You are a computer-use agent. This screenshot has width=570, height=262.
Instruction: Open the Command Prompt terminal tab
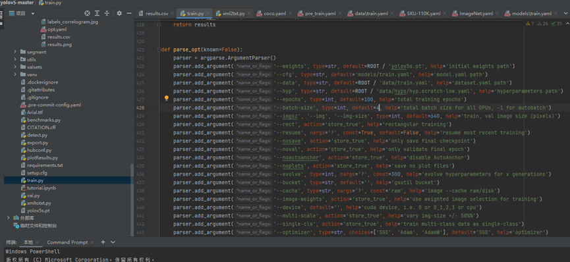(67, 242)
